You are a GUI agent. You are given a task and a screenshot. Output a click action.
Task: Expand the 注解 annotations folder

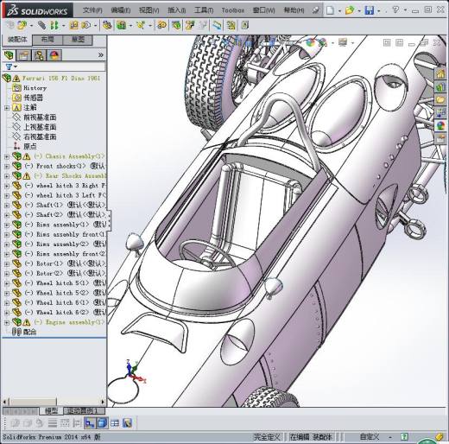[x=7, y=108]
